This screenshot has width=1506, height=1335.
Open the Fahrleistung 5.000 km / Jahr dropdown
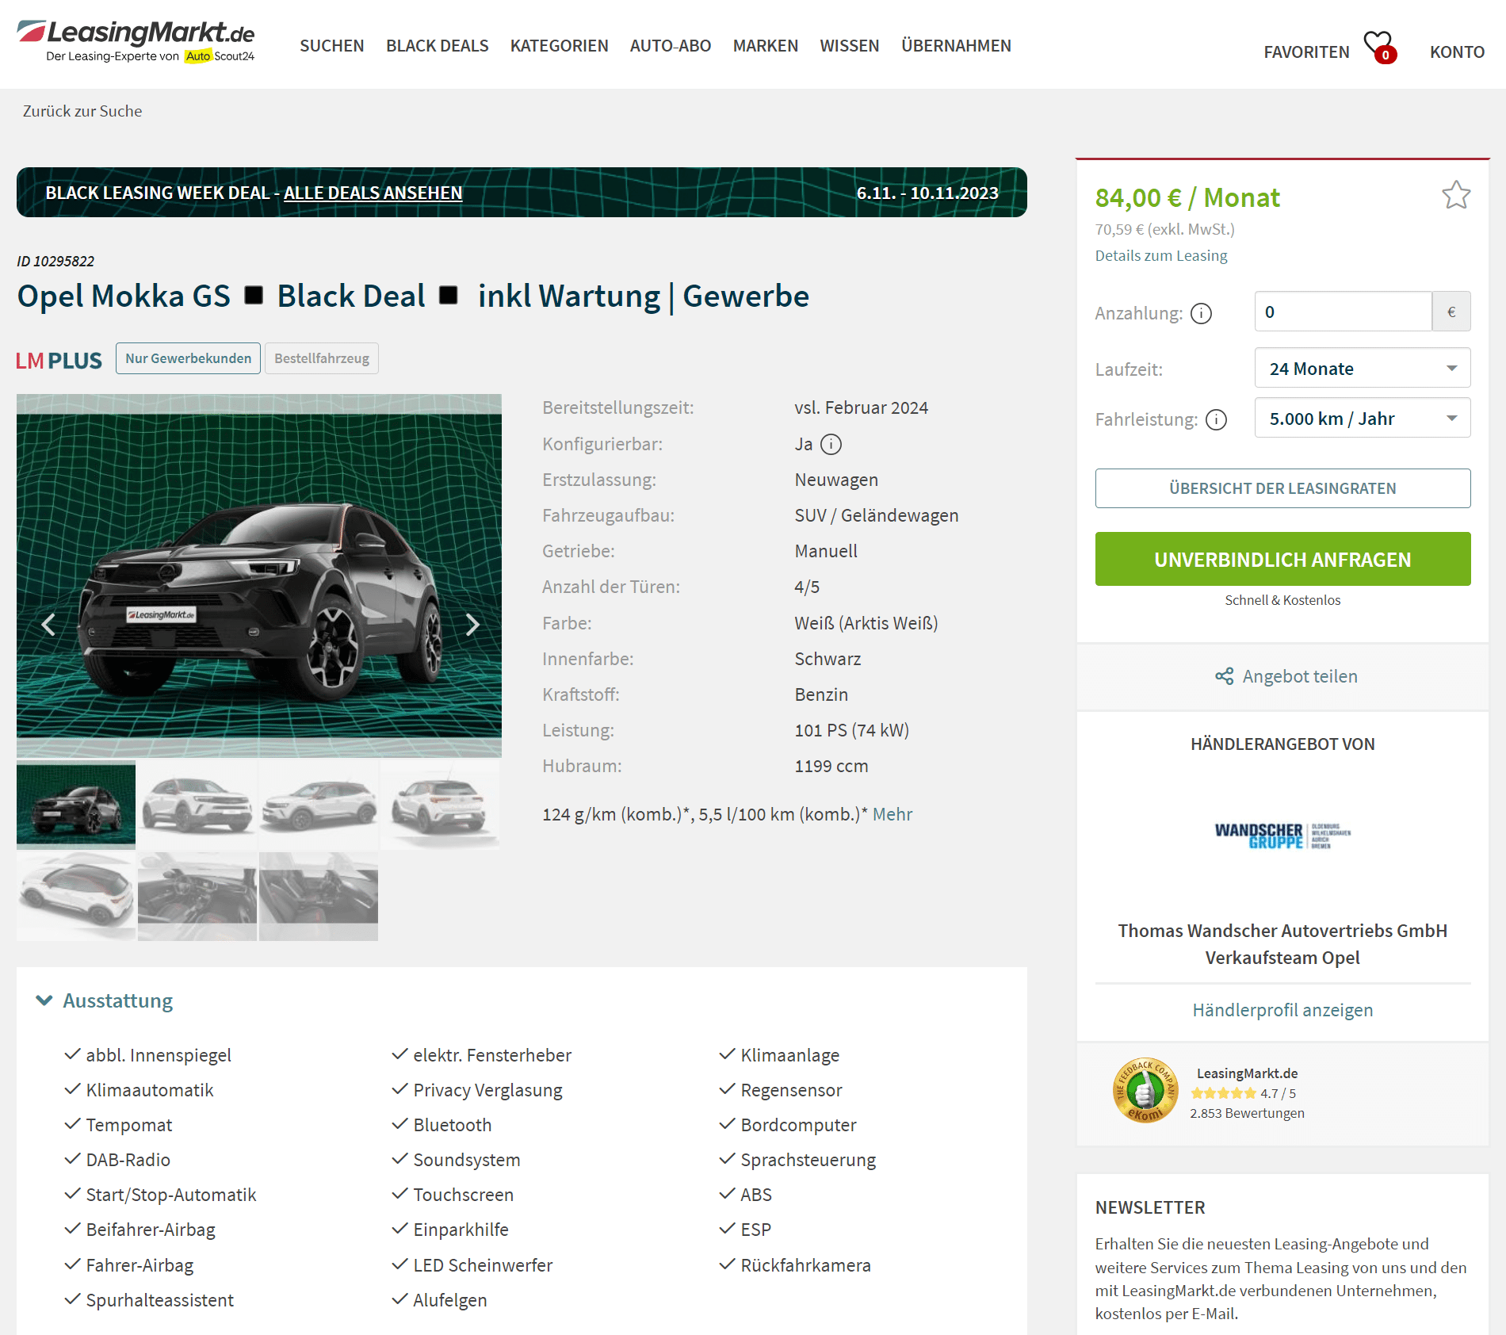1362,419
